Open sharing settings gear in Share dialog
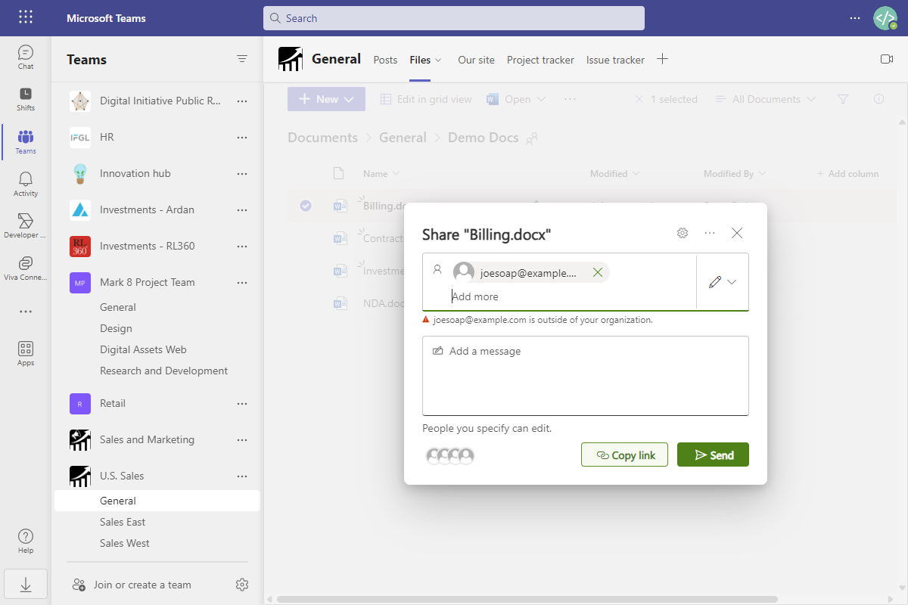Screen dimensions: 908x605 (683, 233)
